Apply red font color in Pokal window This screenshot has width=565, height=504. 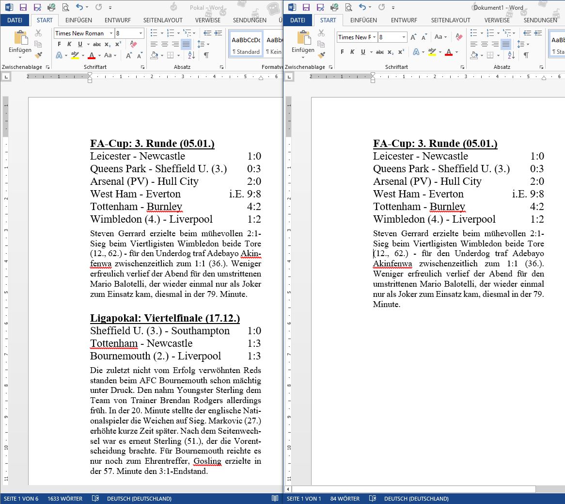coord(92,55)
